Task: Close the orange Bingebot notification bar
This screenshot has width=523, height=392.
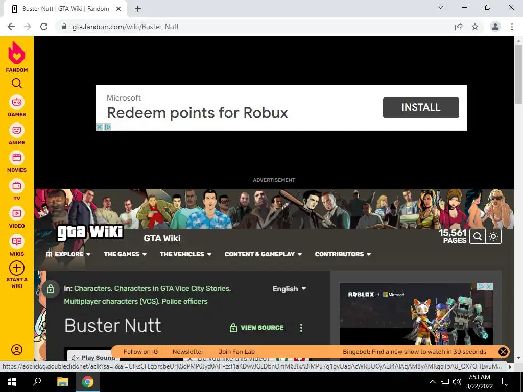Action: point(503,352)
